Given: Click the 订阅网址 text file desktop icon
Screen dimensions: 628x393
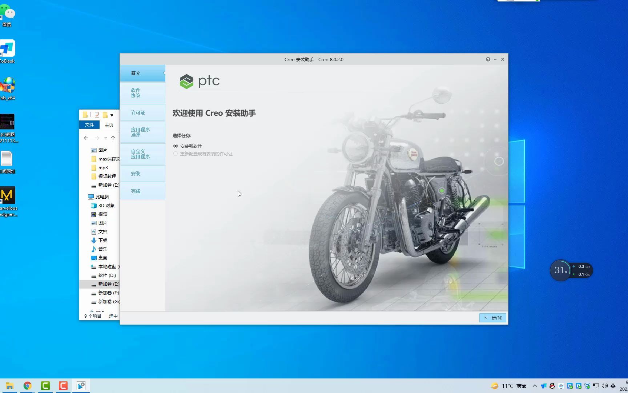Looking at the screenshot, I should tap(7, 162).
